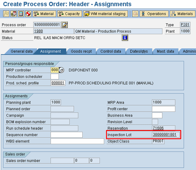The width and height of the screenshot is (196, 170).
Task: Click WM material staging button
Action: click(x=105, y=14)
